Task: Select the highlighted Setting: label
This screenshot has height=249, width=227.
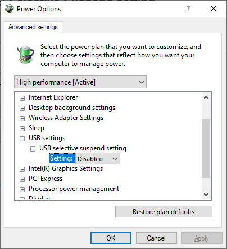Action: coord(62,158)
